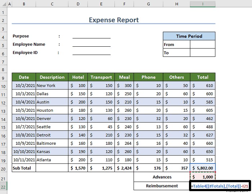Select Baltimore total 660 cell
Image resolution: width=252 pixels, height=194 pixels.
pos(203,143)
